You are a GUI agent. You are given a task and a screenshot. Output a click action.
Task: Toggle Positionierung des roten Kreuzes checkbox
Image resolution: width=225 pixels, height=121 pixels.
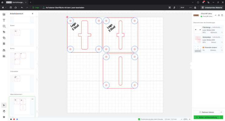[139, 119]
